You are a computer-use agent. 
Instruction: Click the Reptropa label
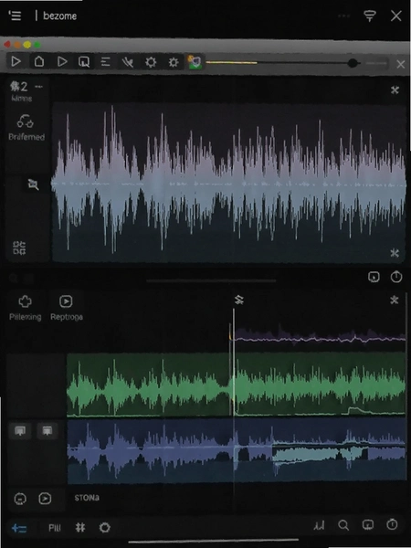point(67,317)
